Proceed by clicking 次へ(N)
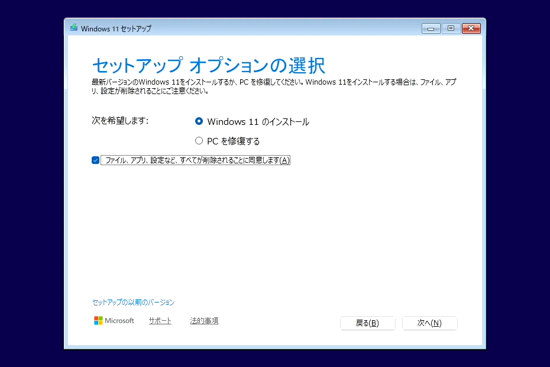The width and height of the screenshot is (550, 367). coord(430,323)
